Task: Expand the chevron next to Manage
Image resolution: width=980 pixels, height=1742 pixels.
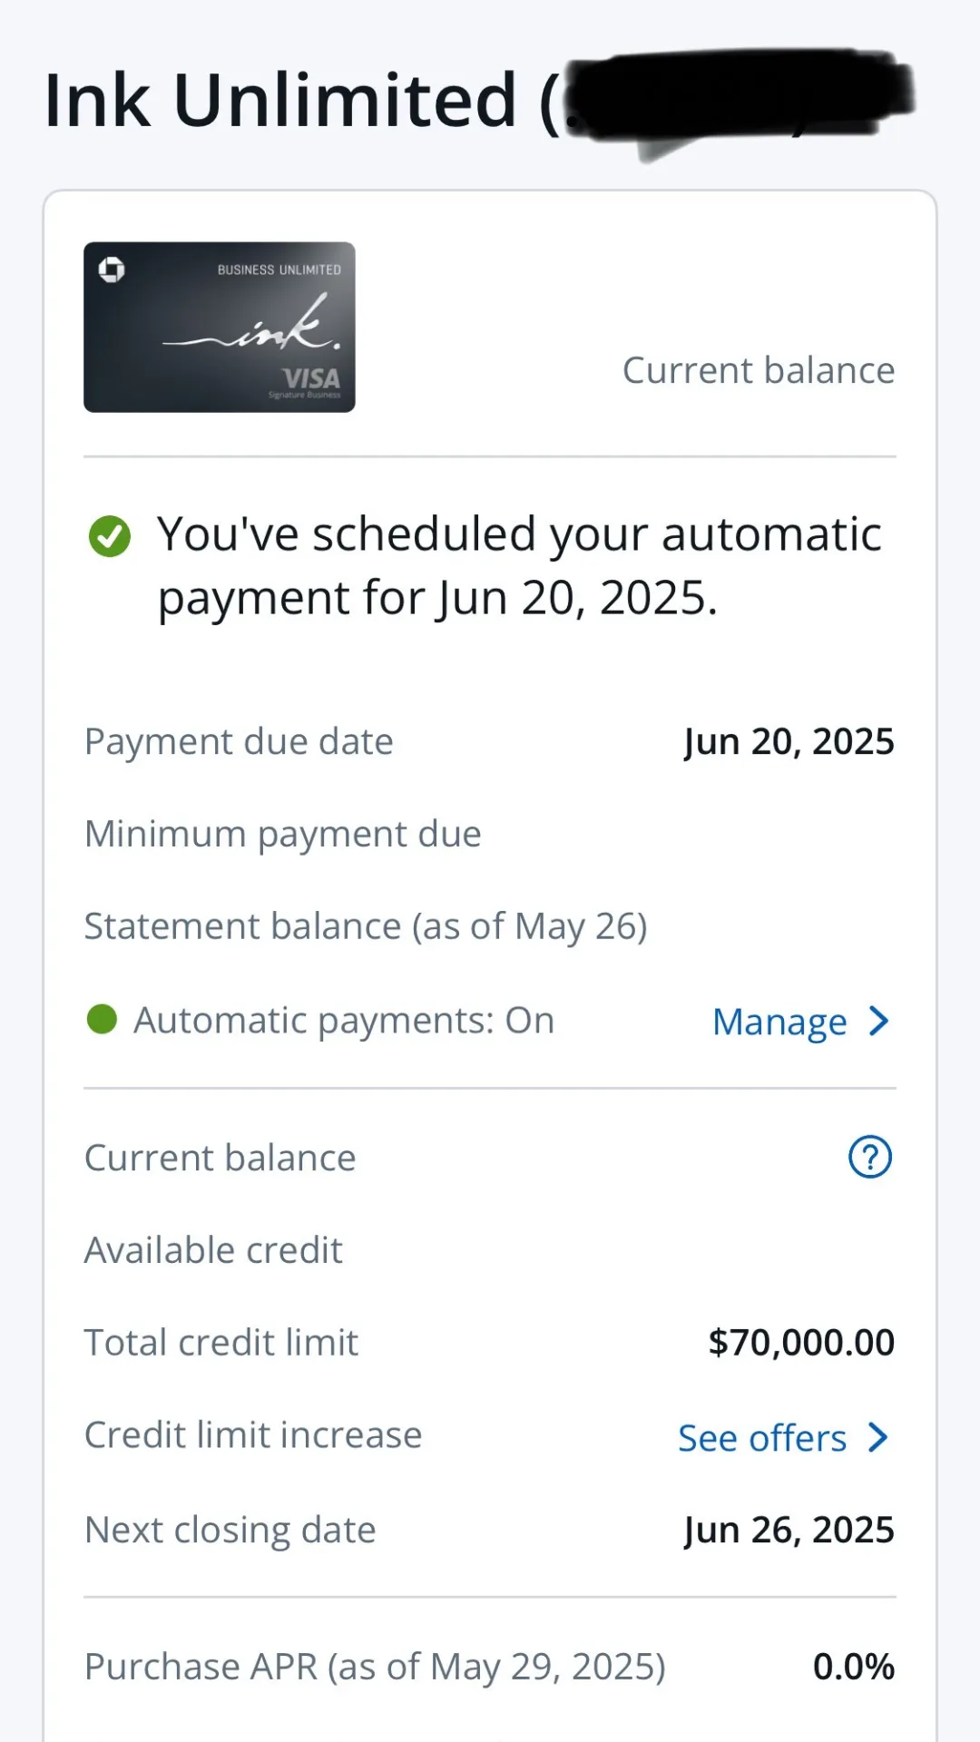Action: pos(878,1021)
